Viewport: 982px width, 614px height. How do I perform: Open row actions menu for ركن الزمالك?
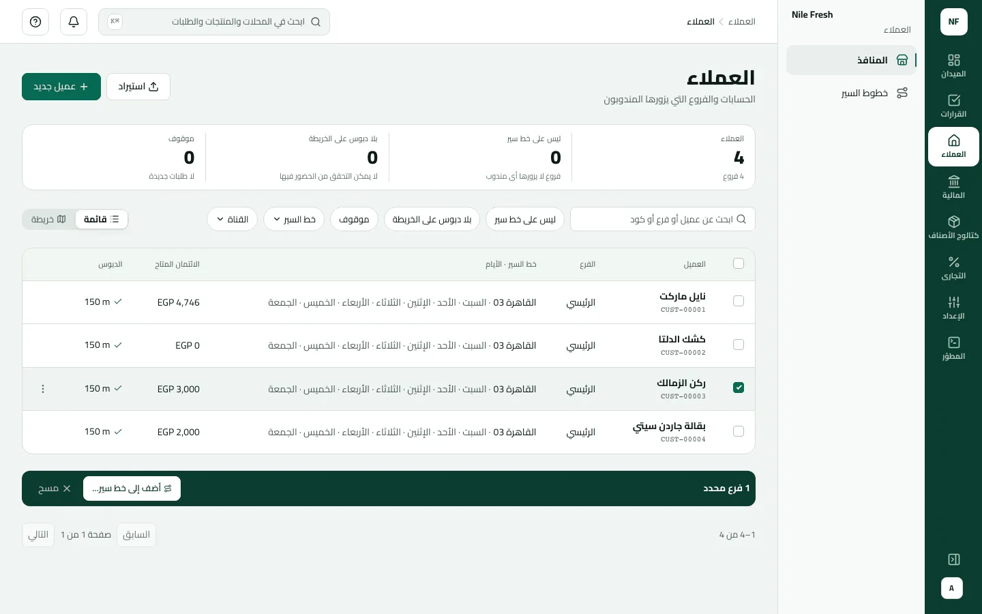43,389
